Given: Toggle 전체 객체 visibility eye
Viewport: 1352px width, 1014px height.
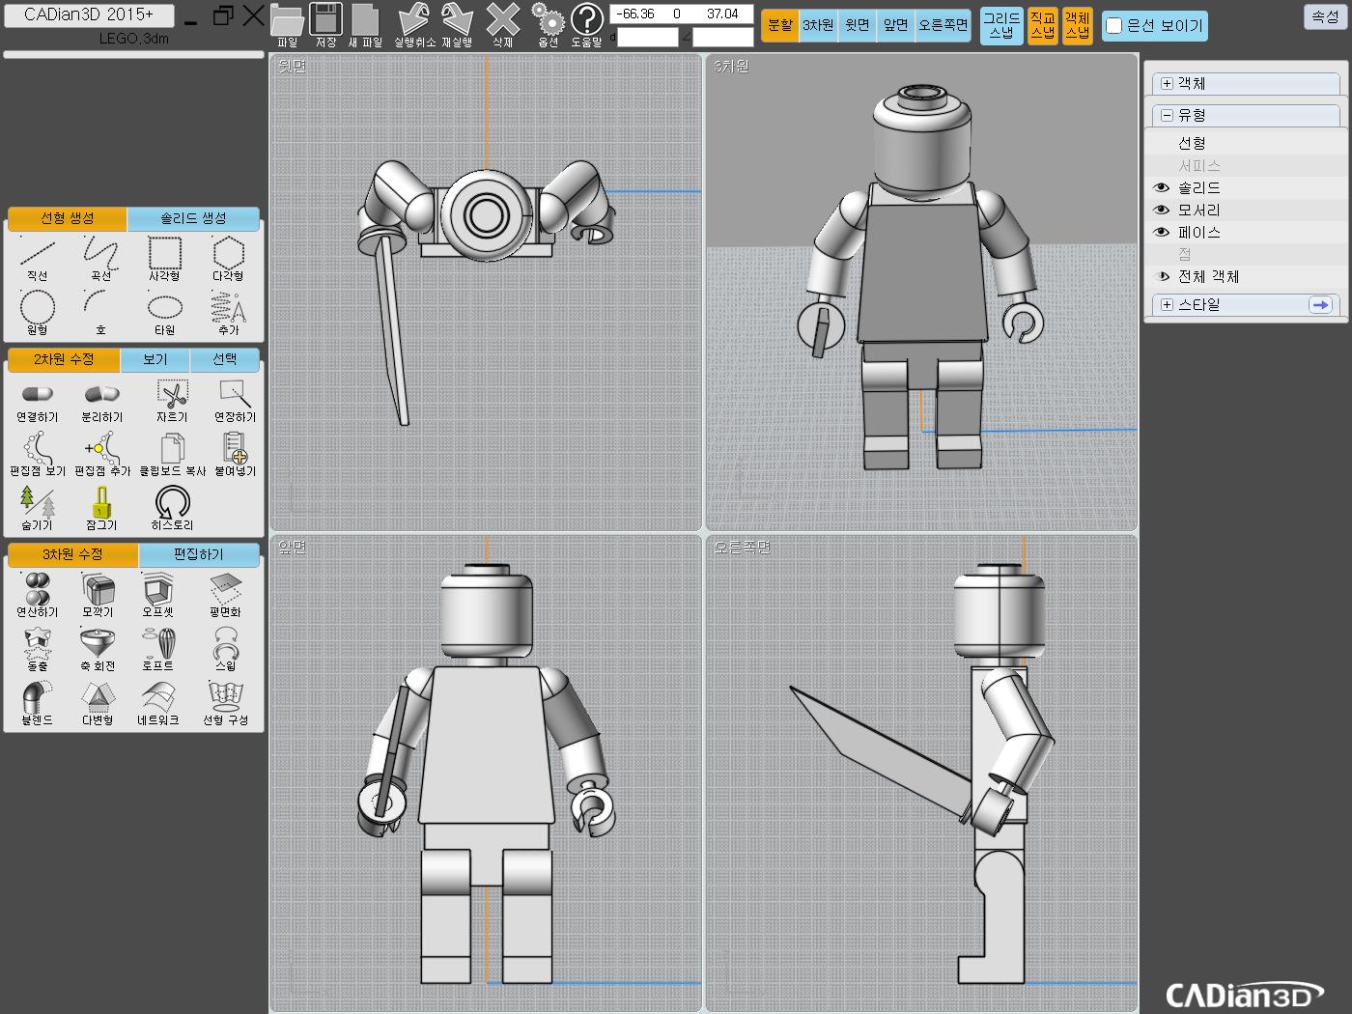Looking at the screenshot, I should 1163,276.
